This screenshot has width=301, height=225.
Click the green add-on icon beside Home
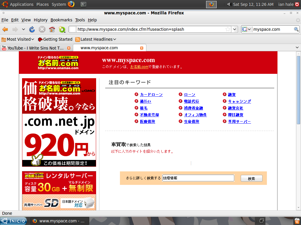[x=62, y=29]
